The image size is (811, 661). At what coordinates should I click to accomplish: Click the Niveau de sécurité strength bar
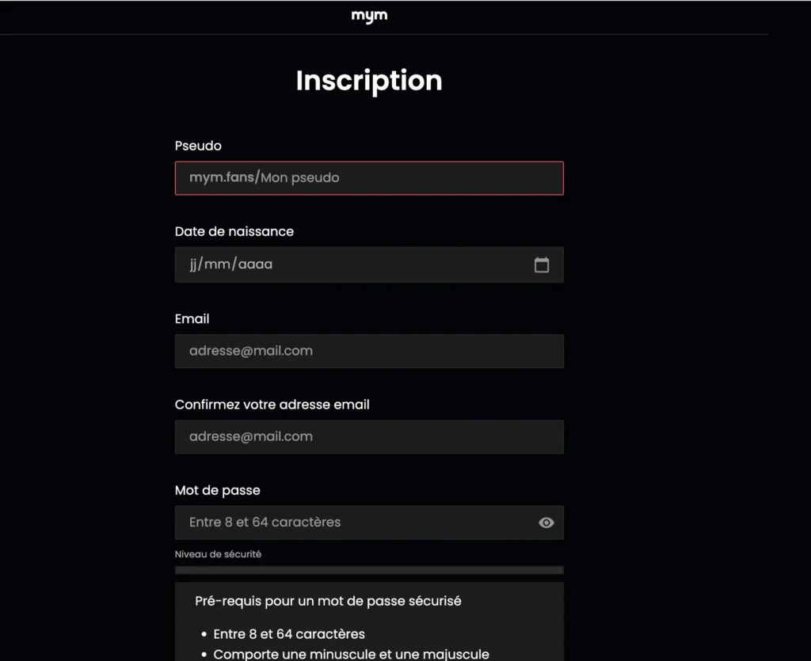coord(369,569)
